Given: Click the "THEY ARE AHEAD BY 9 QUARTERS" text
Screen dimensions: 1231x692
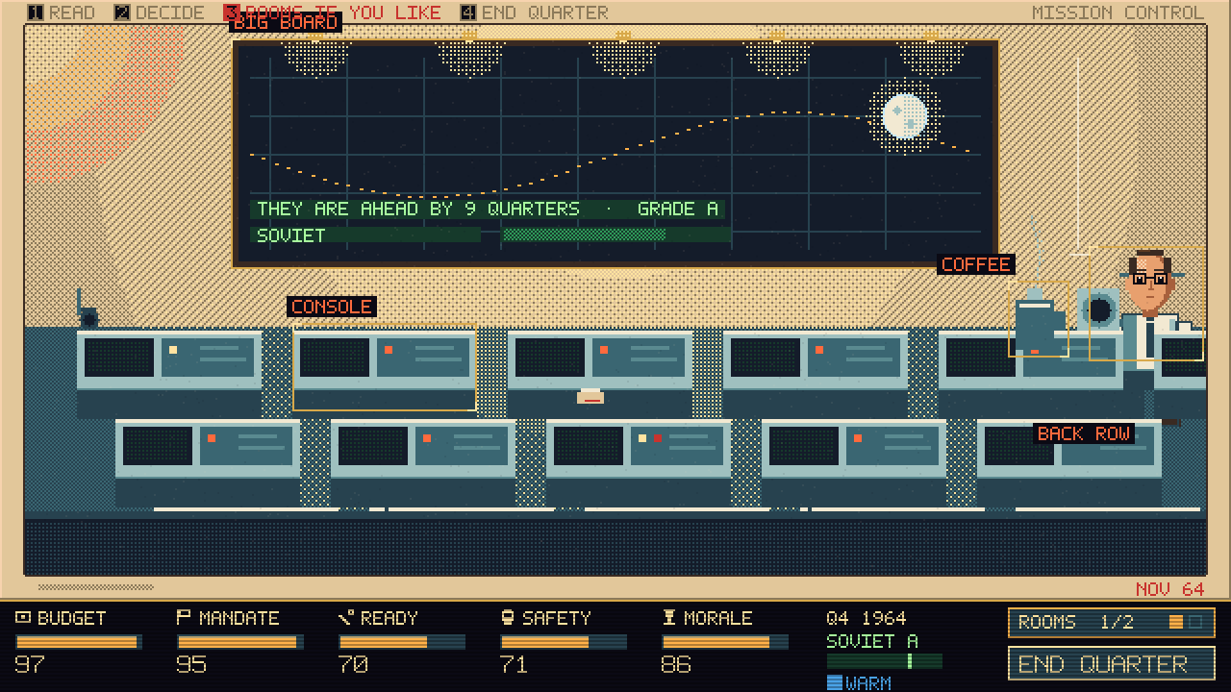Looking at the screenshot, I should 418,209.
